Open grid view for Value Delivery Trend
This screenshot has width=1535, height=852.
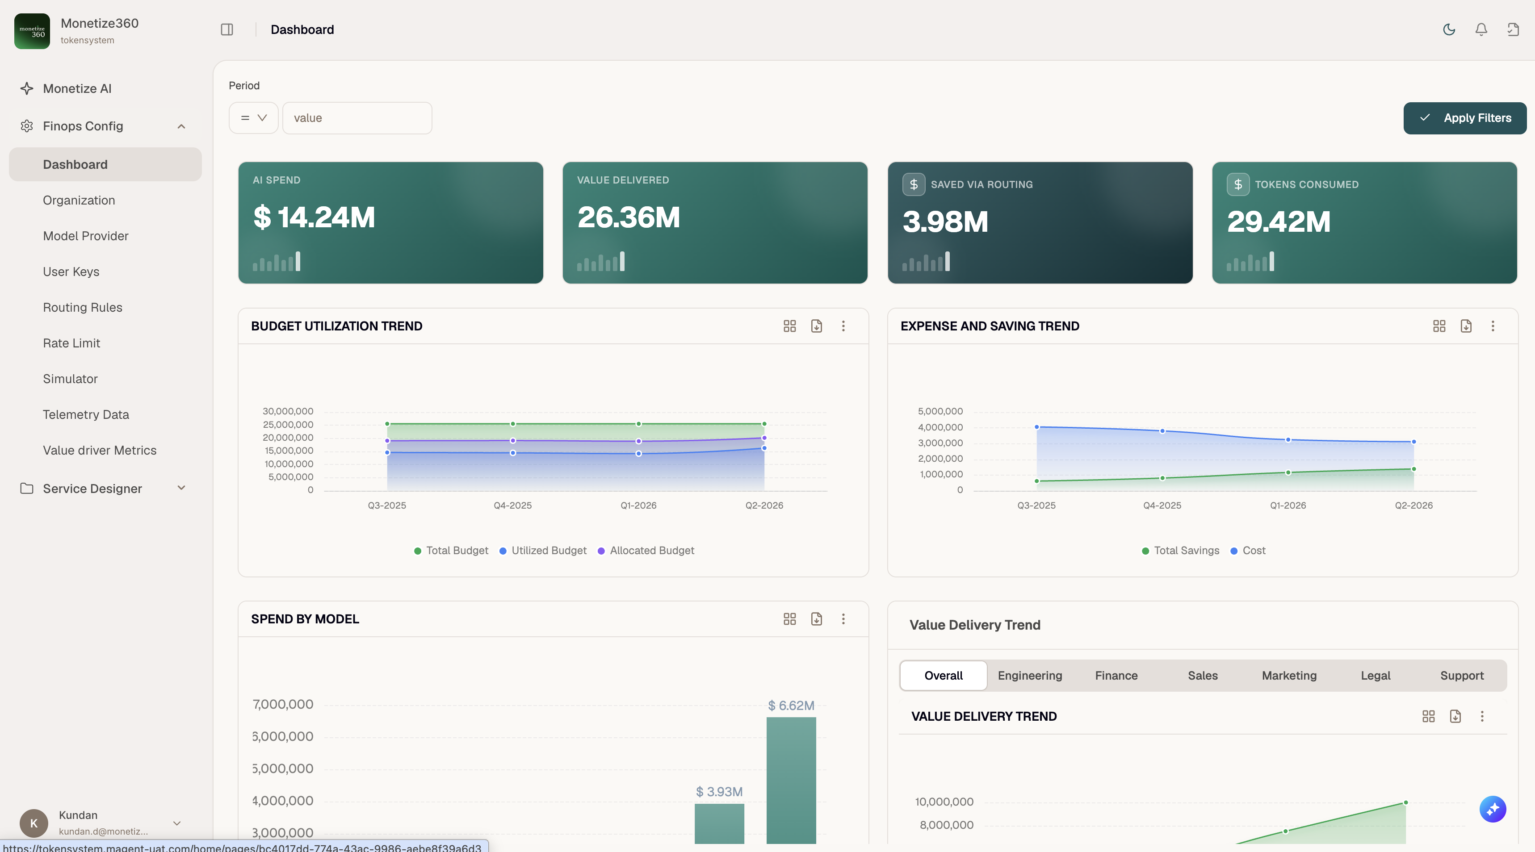coord(1428,716)
